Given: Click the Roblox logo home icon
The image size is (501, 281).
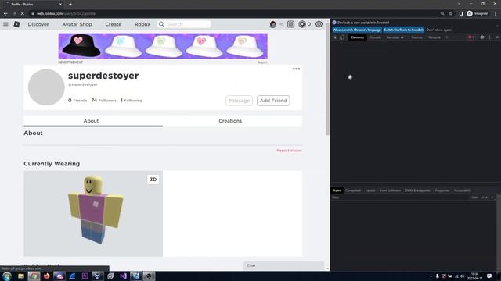Looking at the screenshot, I should point(16,24).
